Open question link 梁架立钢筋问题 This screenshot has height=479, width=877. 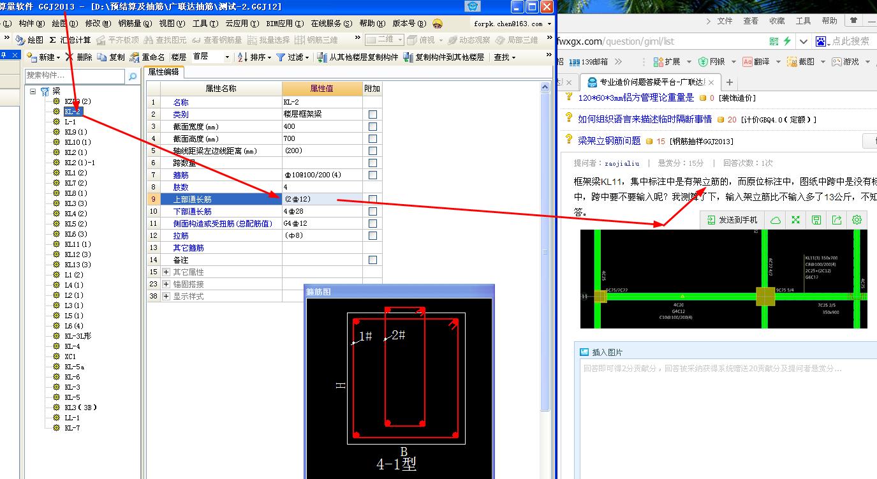pyautogui.click(x=609, y=141)
